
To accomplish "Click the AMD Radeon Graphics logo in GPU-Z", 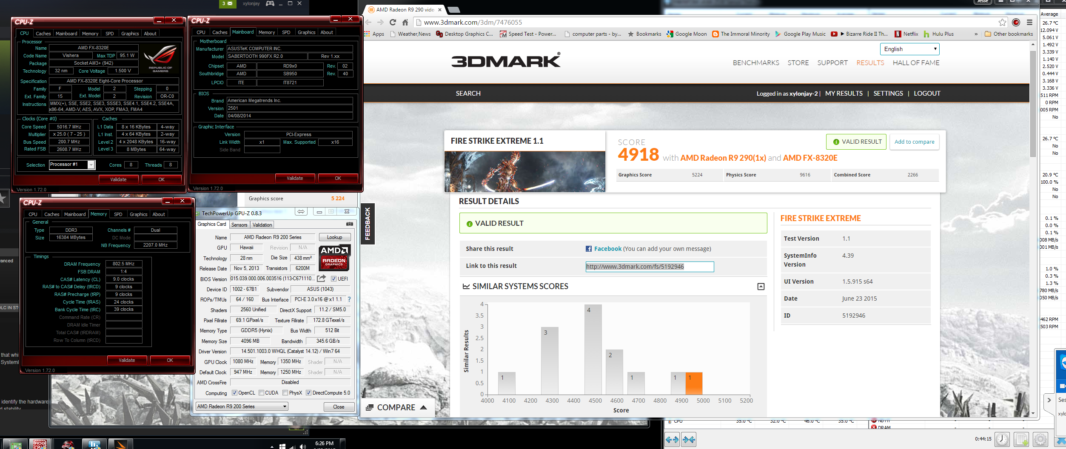I will click(x=334, y=258).
